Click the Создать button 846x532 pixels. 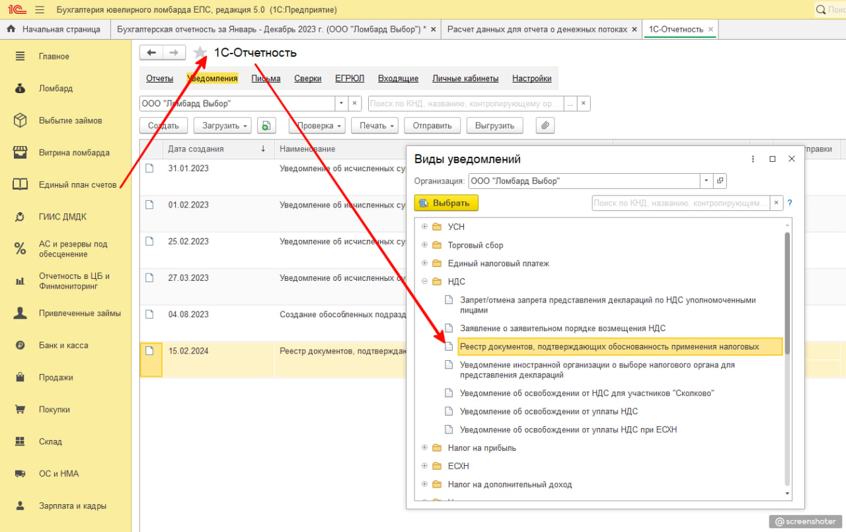(x=163, y=126)
